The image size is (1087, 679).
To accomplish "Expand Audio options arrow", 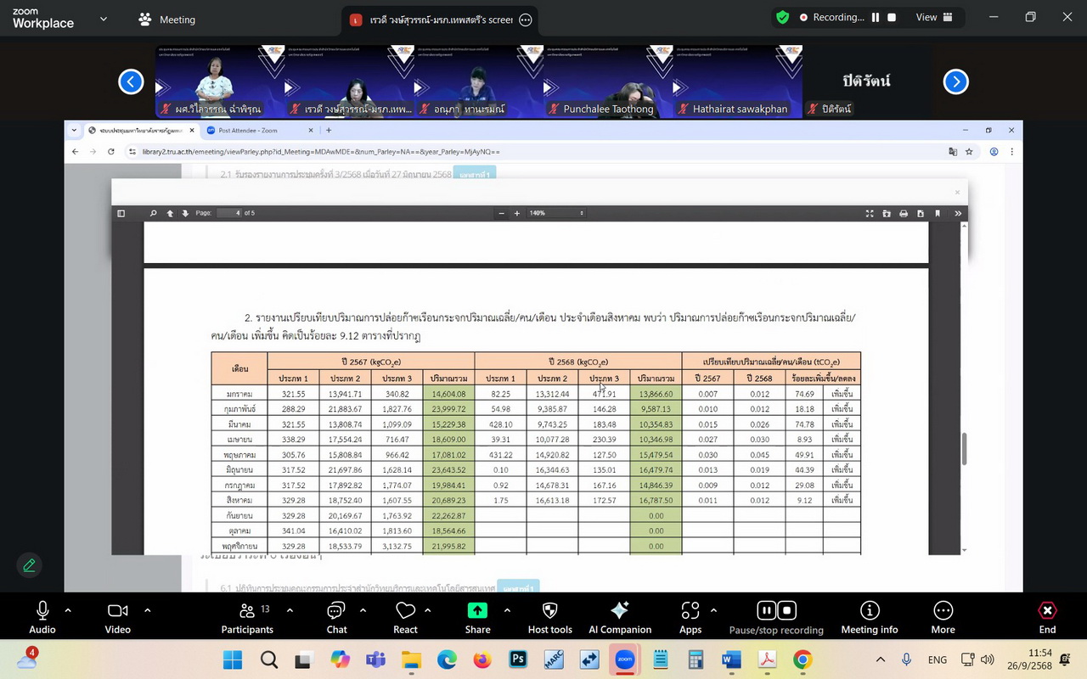I will pos(68,610).
